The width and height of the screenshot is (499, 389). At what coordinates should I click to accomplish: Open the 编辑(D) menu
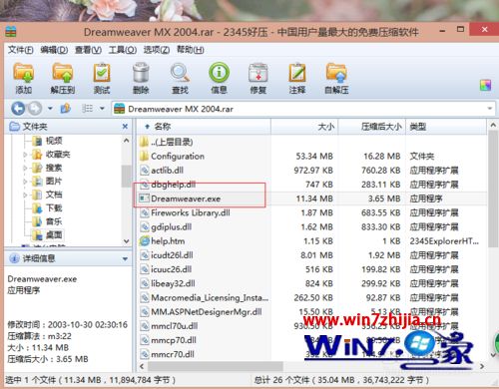(54, 50)
